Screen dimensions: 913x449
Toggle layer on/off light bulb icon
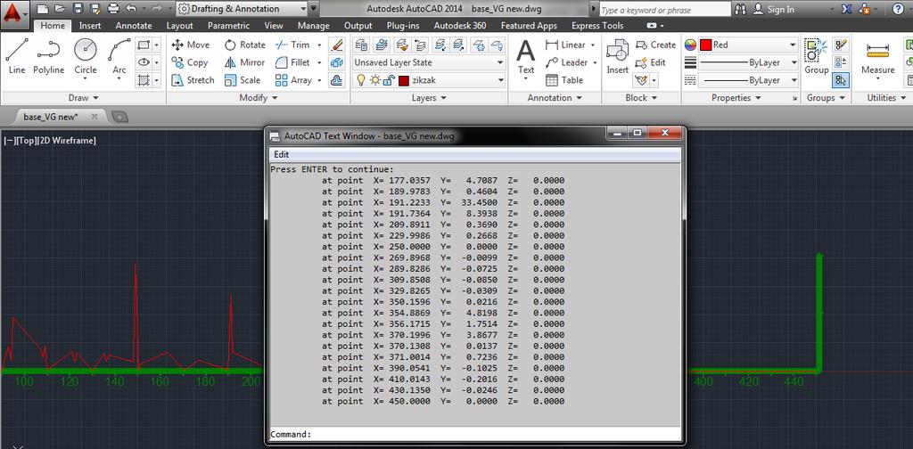(x=361, y=80)
